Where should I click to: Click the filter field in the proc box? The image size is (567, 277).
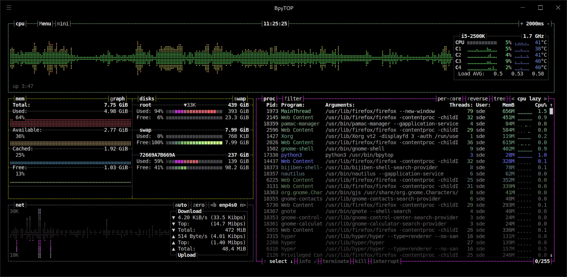[x=293, y=99]
